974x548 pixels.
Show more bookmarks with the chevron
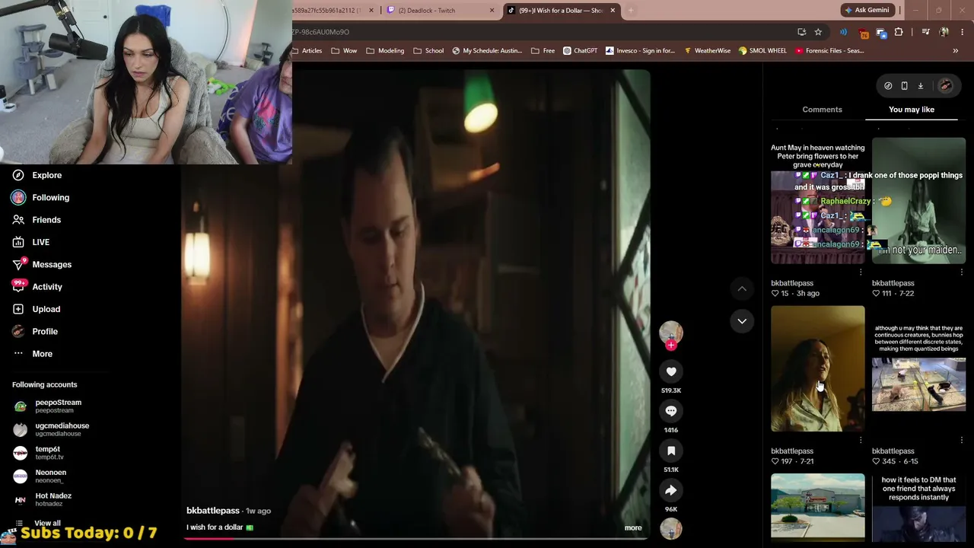tap(956, 51)
